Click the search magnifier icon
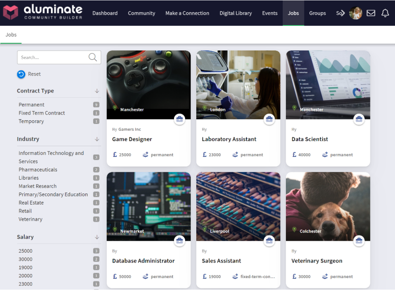 [x=93, y=57]
